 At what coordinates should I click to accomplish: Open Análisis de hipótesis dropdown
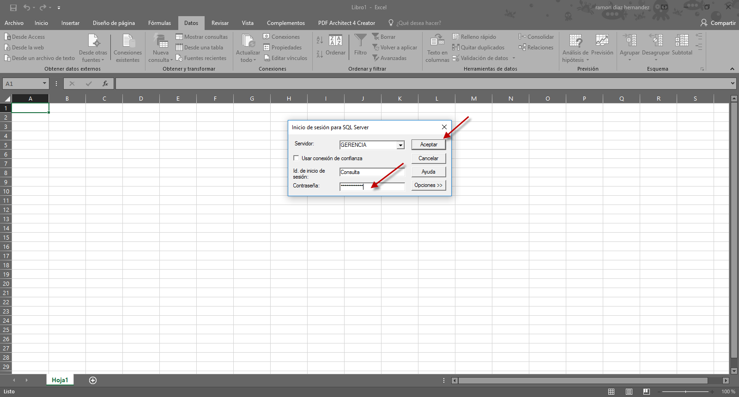[x=575, y=48]
